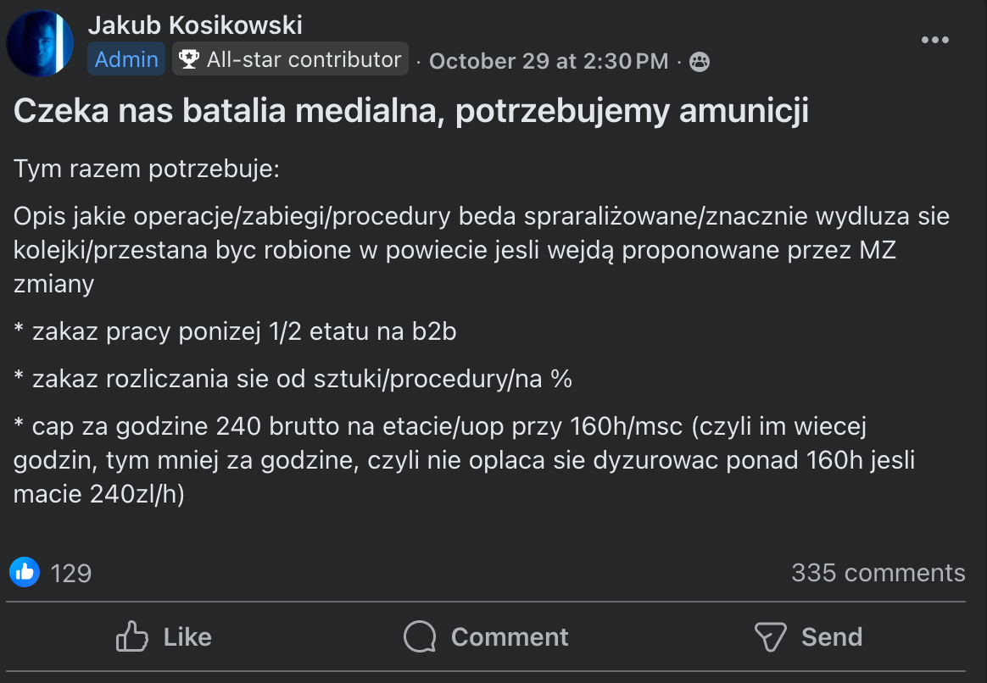Click the Send label text
The height and width of the screenshot is (683, 987).
coord(832,637)
